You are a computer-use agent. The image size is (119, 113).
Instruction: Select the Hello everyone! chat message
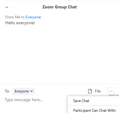(x=20, y=23)
